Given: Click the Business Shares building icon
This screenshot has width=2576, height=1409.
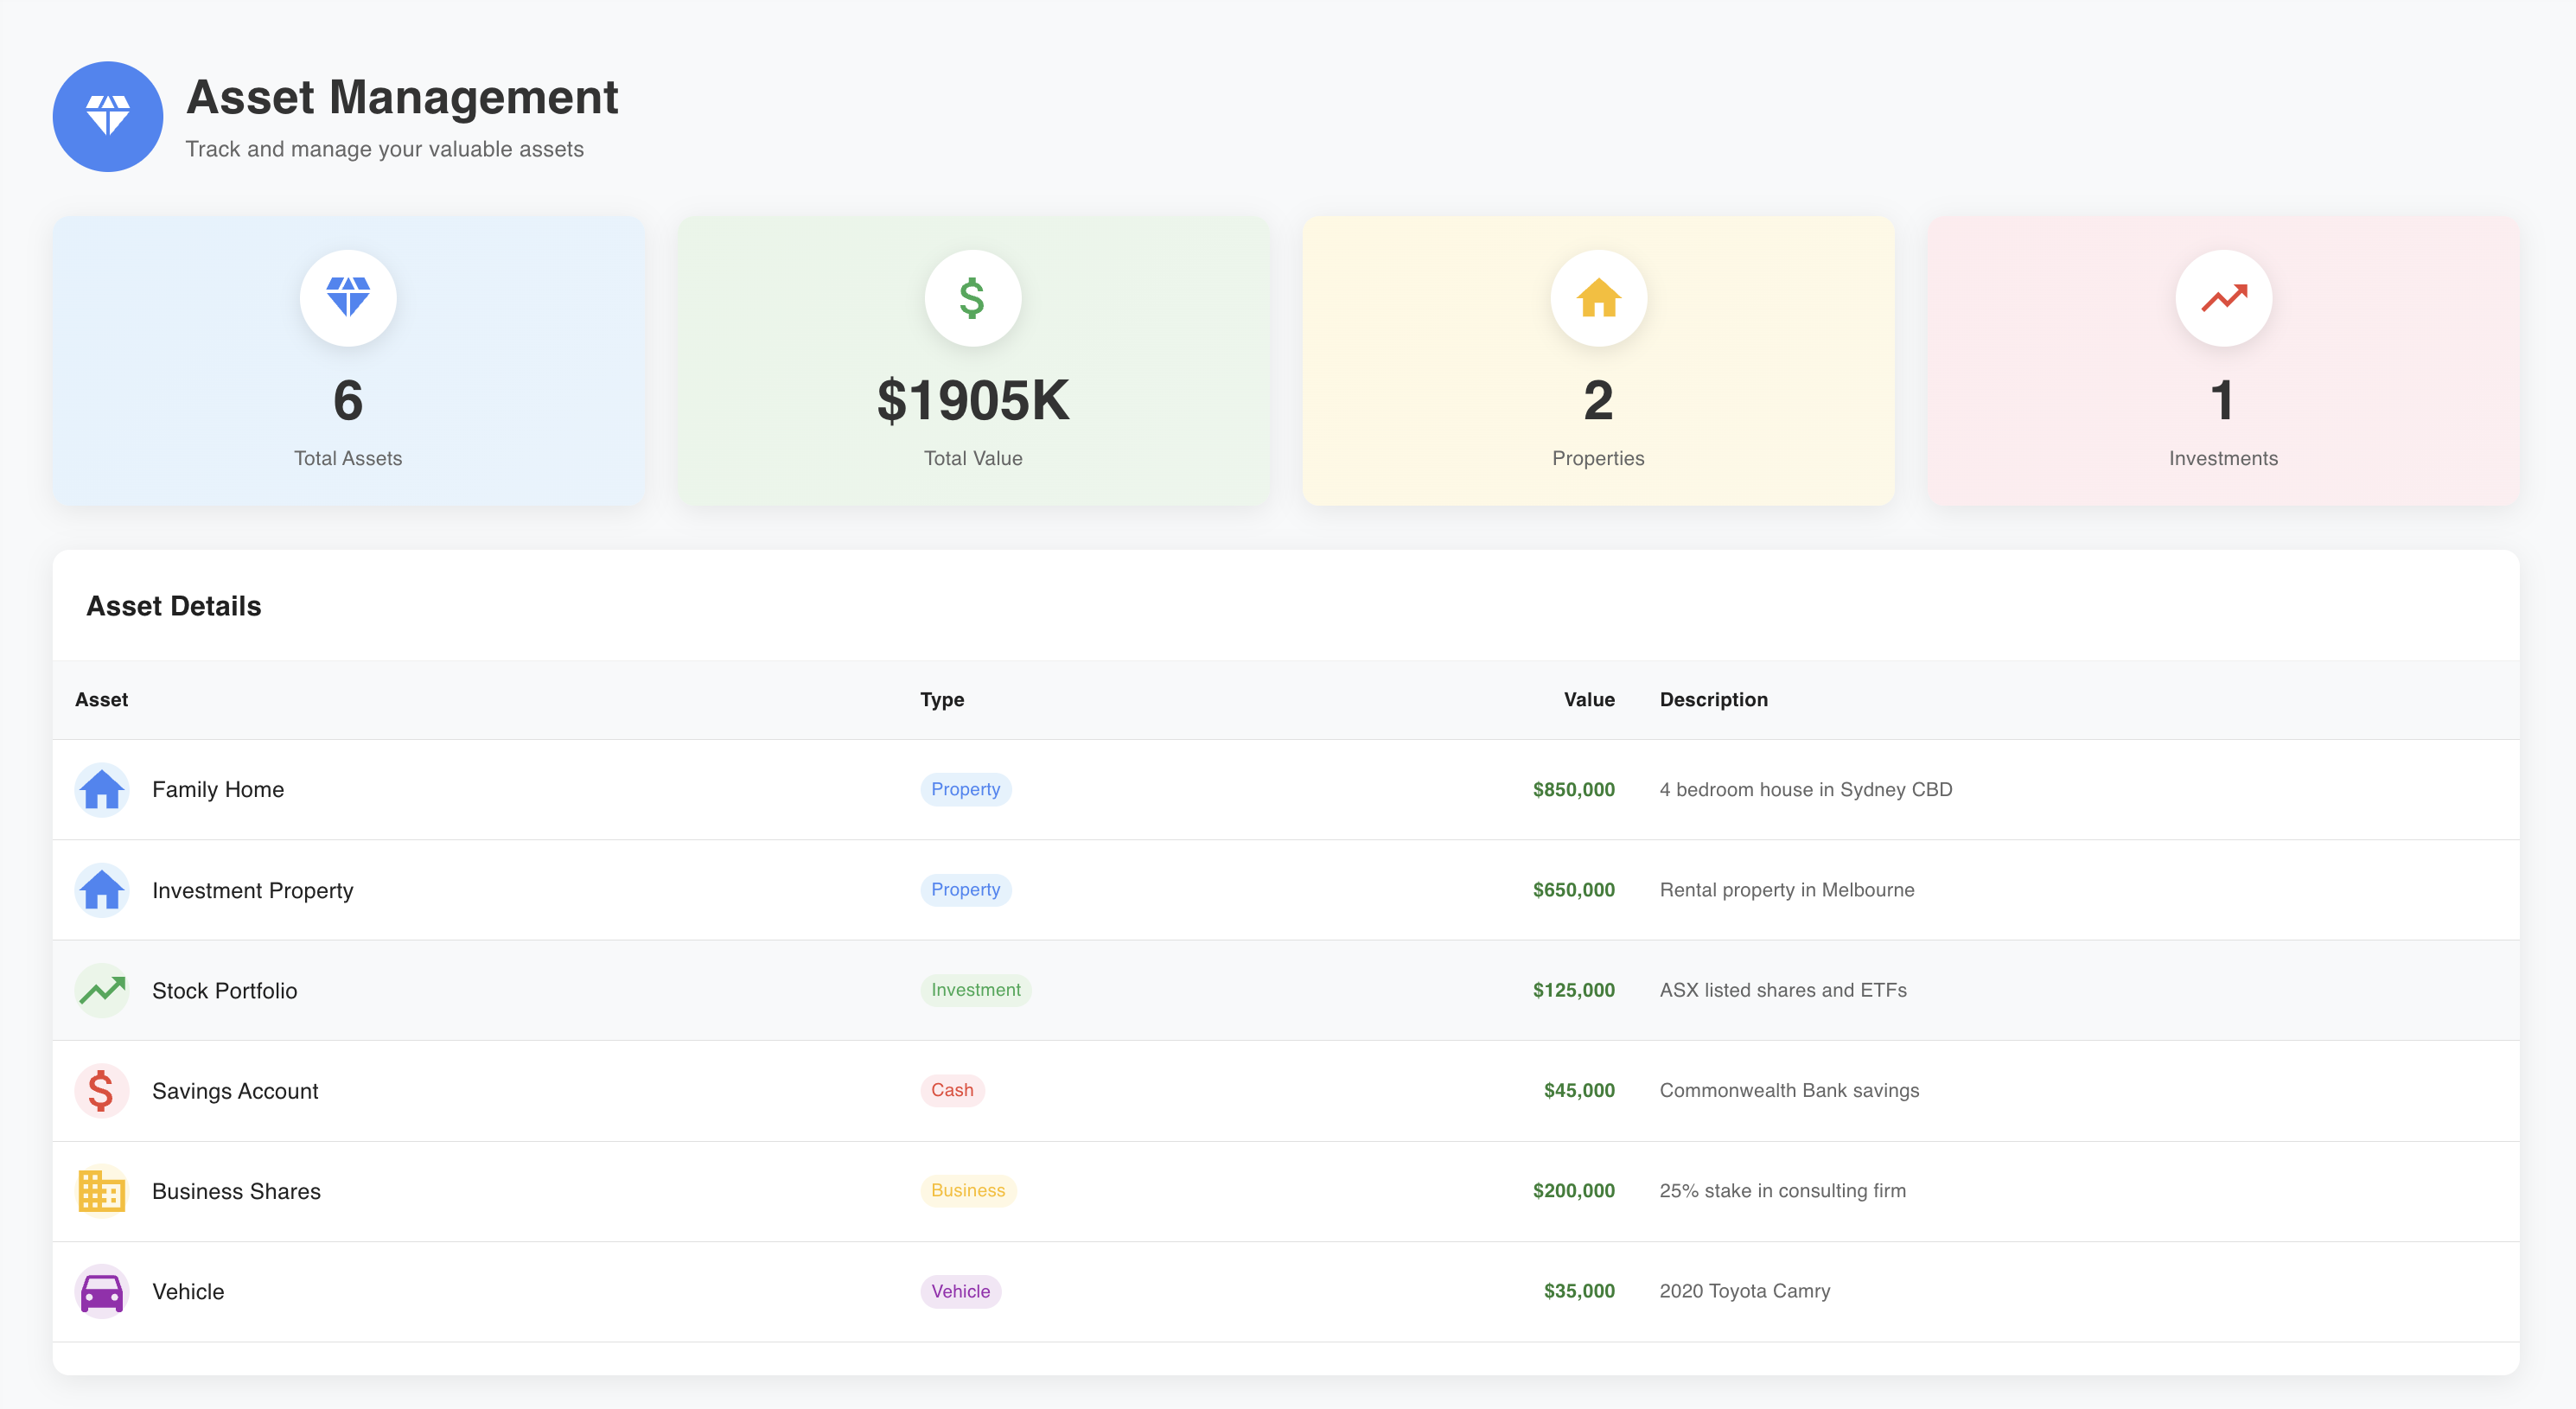Looking at the screenshot, I should (x=101, y=1190).
